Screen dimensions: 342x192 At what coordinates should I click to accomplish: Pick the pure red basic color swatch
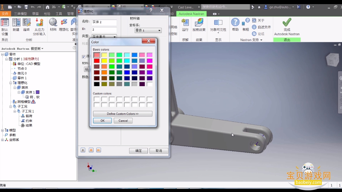[97, 61]
